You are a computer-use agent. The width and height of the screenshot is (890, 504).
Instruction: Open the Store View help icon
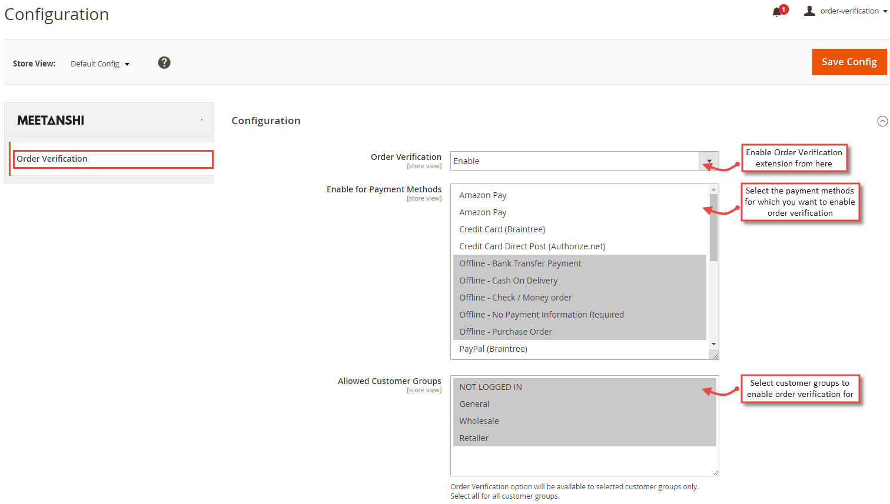coord(164,62)
